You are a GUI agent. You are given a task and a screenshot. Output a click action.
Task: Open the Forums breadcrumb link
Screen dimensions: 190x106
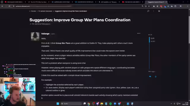click(x=33, y=11)
